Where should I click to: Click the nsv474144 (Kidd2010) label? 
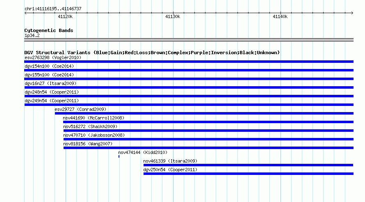coord(143,152)
